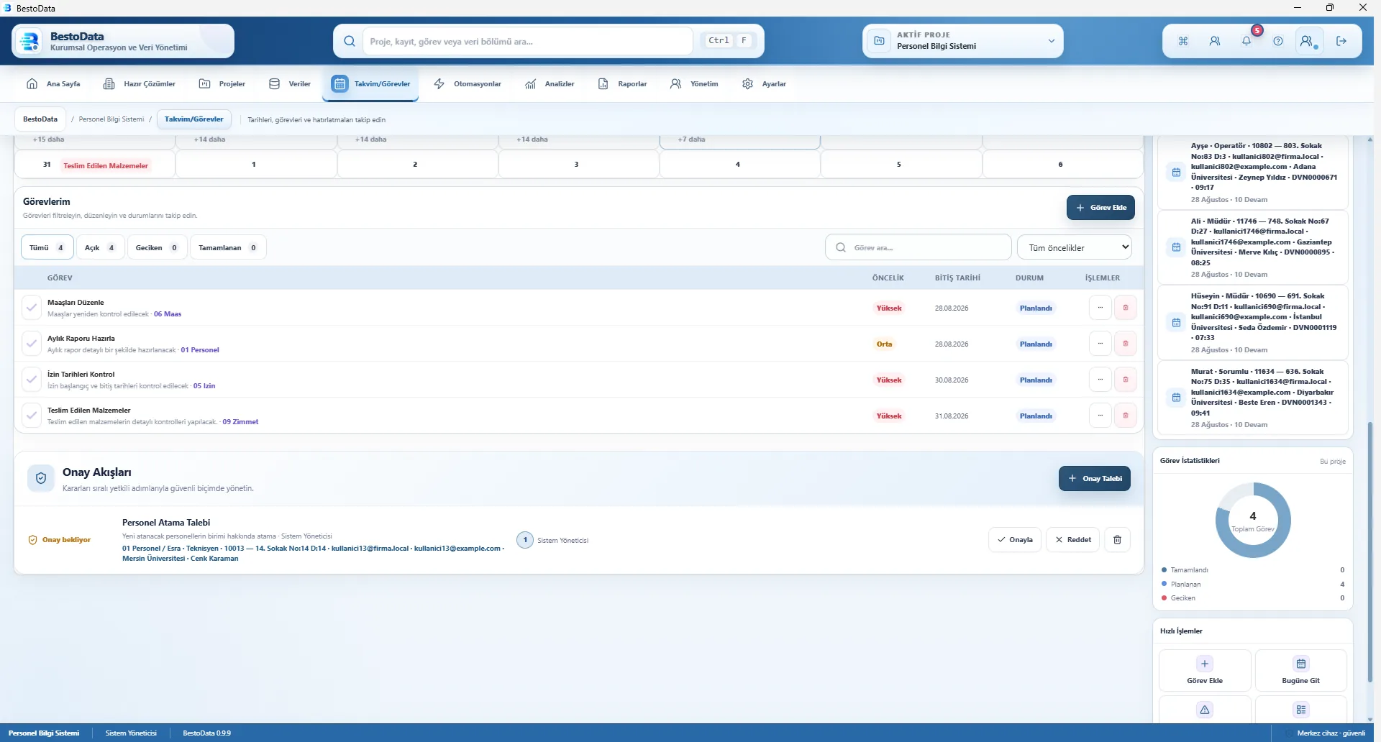
Task: Mark Aylık Raporu Hazırla task as complete
Action: coord(32,344)
